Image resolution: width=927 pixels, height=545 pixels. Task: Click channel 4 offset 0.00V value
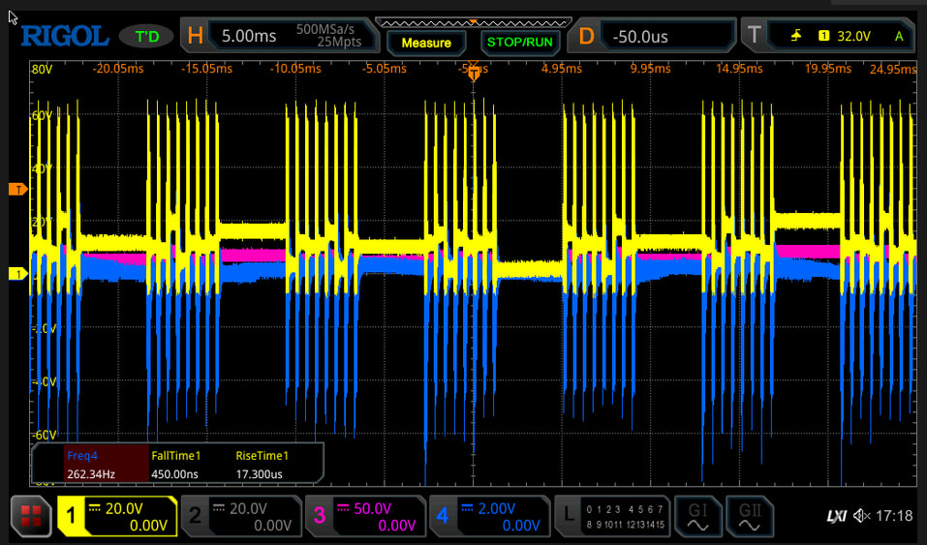tap(521, 525)
